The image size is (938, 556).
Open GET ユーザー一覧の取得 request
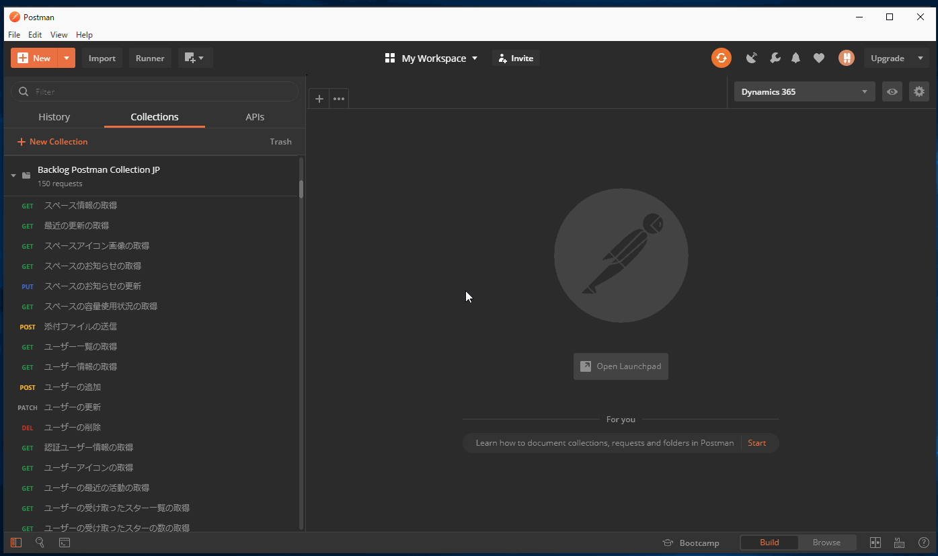151,347
